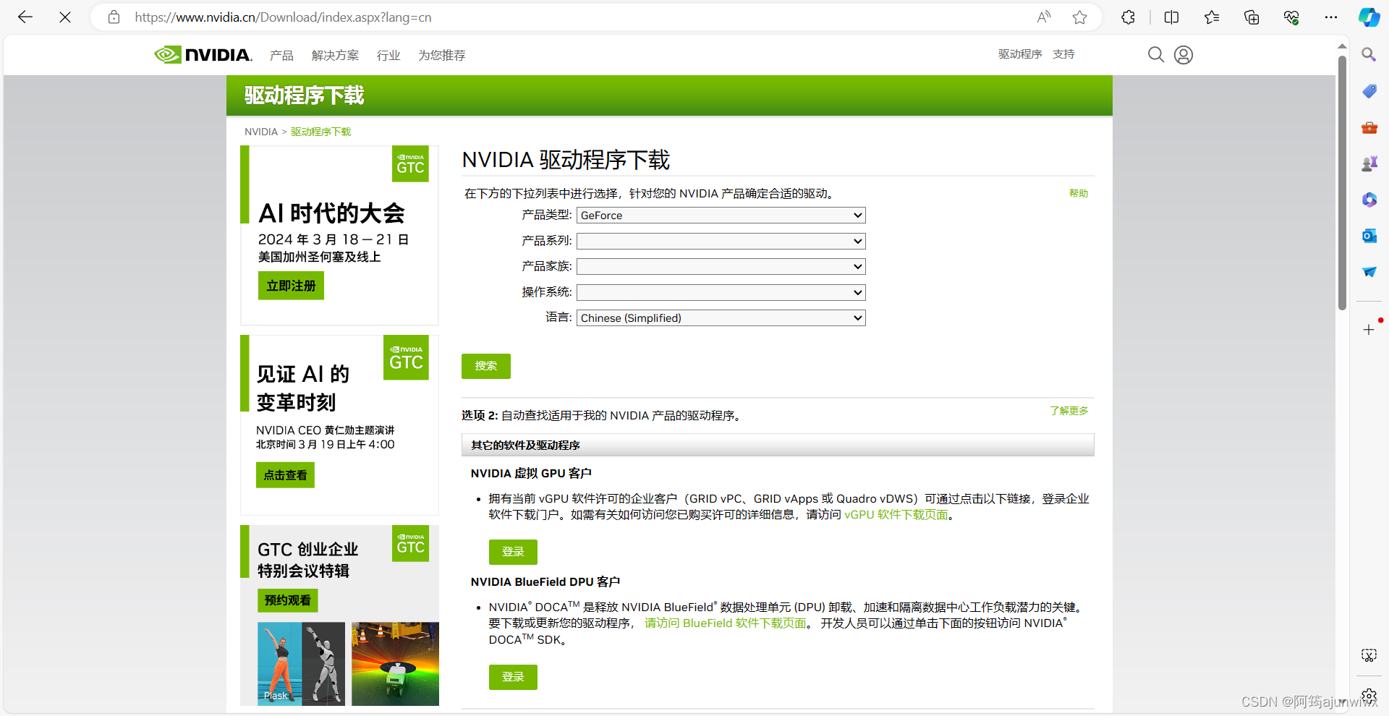The width and height of the screenshot is (1389, 716).
Task: Add this page to favorites star
Action: [1079, 17]
